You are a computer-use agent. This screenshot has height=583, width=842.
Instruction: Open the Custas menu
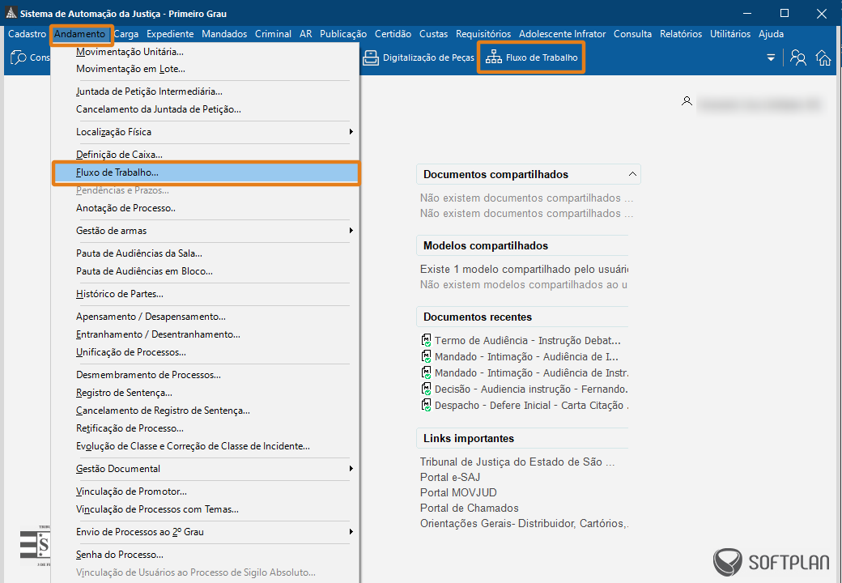point(433,34)
